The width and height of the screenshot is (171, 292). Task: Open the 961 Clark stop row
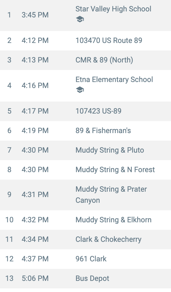point(85,259)
